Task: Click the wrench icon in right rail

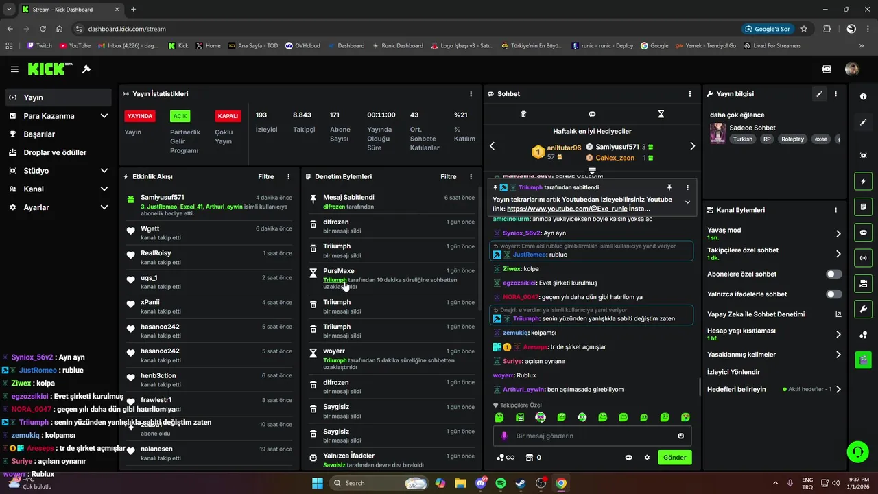Action: (x=864, y=309)
